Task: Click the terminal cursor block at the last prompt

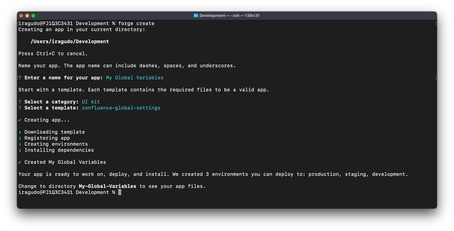Action: (120, 192)
